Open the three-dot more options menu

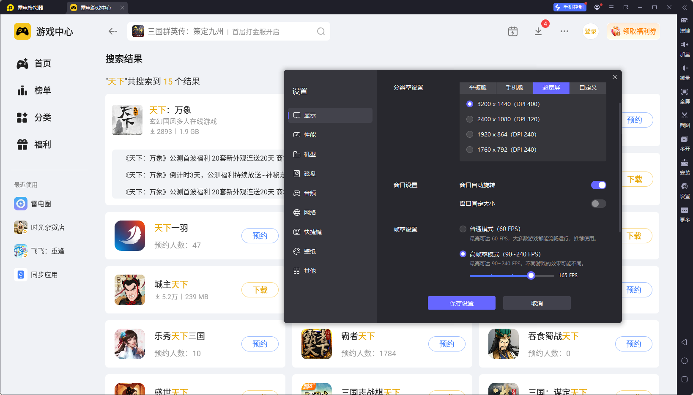[x=564, y=31]
